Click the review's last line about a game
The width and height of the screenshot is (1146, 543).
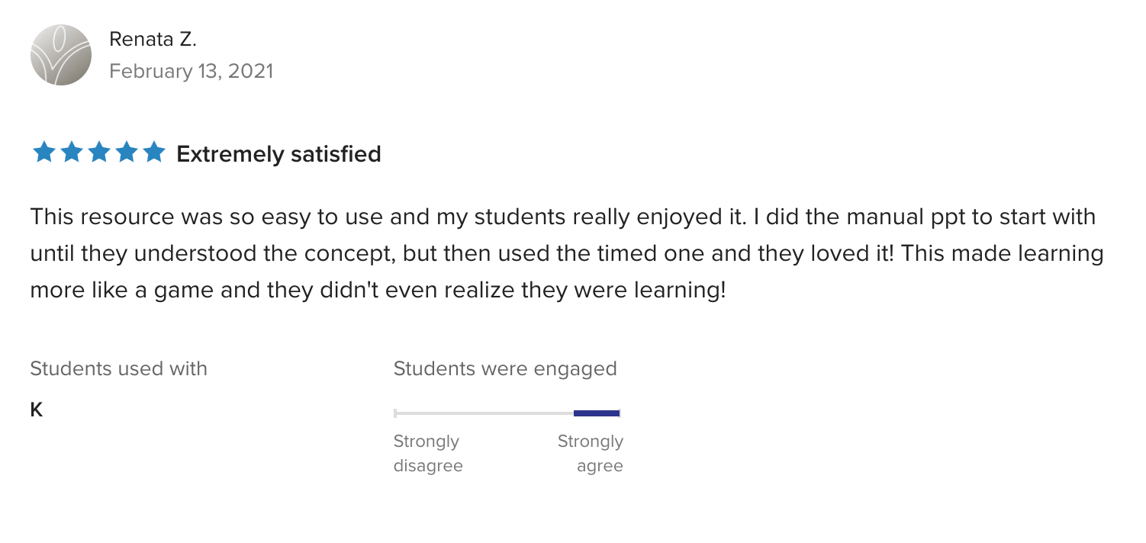(378, 291)
